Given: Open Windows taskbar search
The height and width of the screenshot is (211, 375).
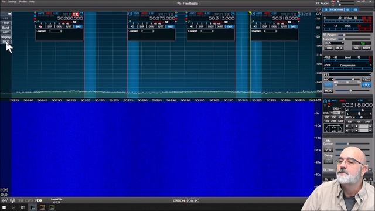Looking at the screenshot, I should [x=13, y=207].
